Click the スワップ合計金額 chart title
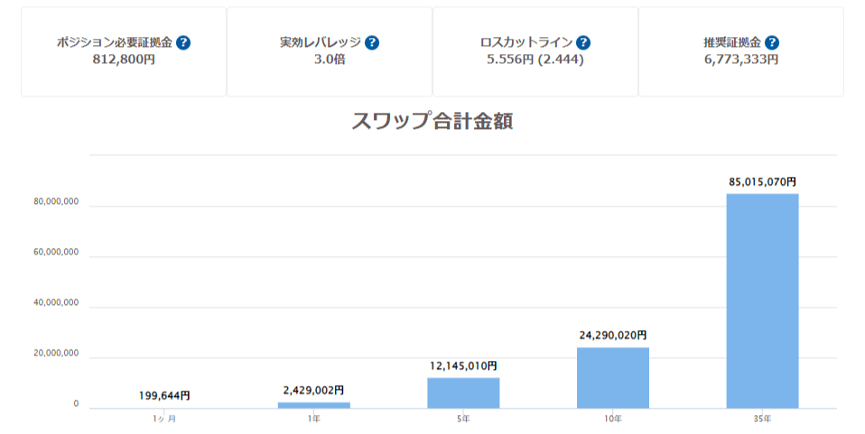Image resolution: width=865 pixels, height=434 pixels. [x=432, y=122]
